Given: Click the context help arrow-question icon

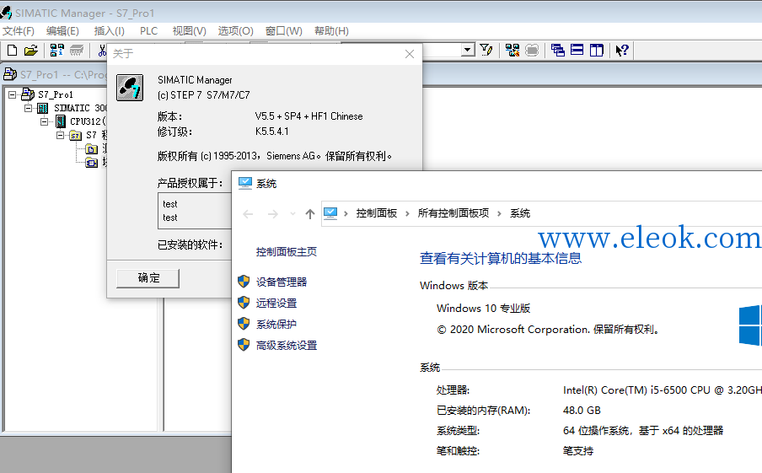Looking at the screenshot, I should 621,50.
